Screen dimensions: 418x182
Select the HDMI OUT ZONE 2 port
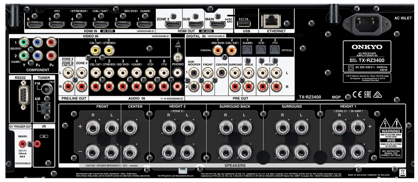173,24
